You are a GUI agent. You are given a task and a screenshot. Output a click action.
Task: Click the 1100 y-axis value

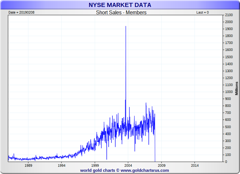tap(229, 85)
